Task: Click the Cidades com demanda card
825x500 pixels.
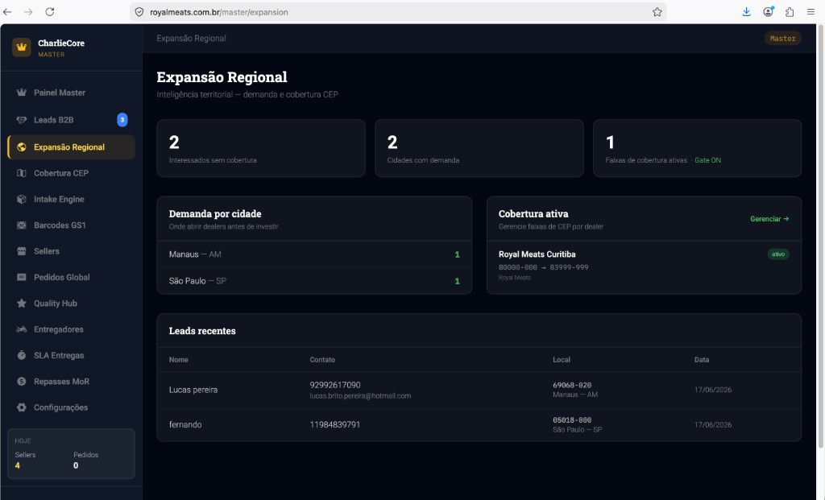Action: pyautogui.click(x=479, y=148)
